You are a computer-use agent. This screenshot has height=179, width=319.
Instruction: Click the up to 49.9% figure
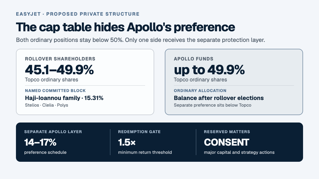(209, 70)
